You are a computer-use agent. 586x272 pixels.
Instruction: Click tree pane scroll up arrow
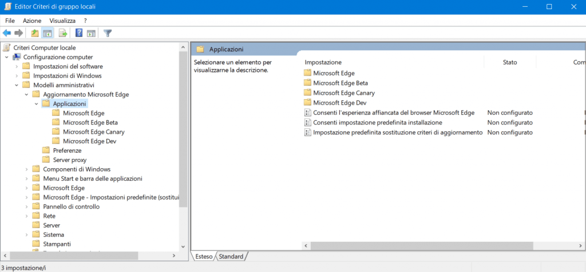(x=183, y=48)
